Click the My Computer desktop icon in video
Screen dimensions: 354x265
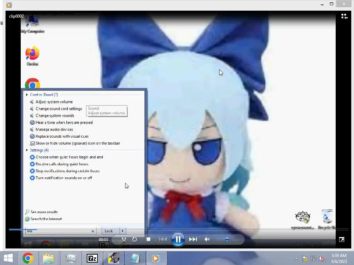[x=33, y=25]
